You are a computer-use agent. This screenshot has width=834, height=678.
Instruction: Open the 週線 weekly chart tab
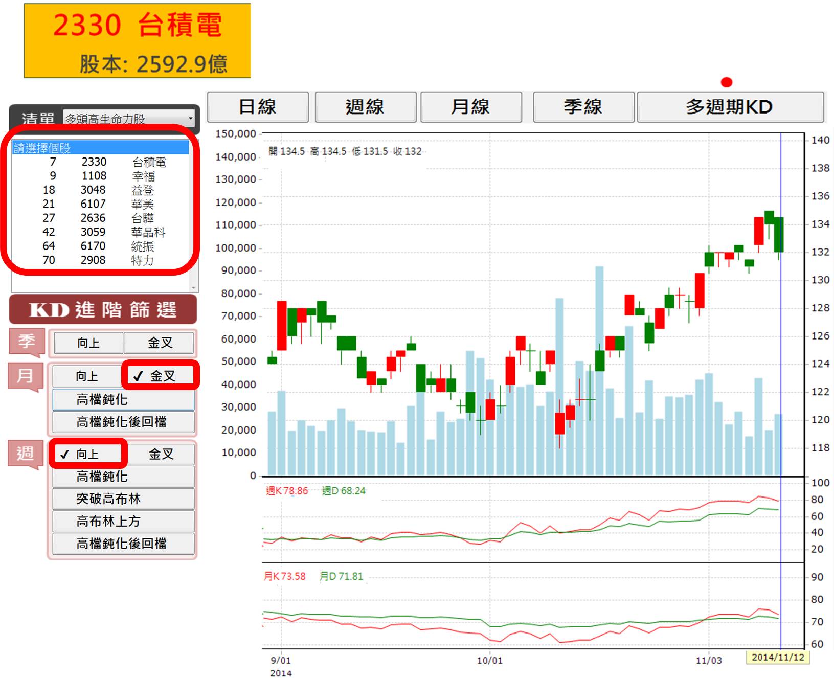[x=365, y=107]
